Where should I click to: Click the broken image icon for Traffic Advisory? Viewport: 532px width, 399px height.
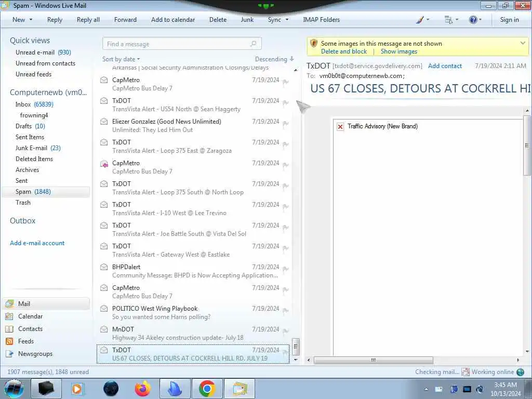click(x=340, y=127)
